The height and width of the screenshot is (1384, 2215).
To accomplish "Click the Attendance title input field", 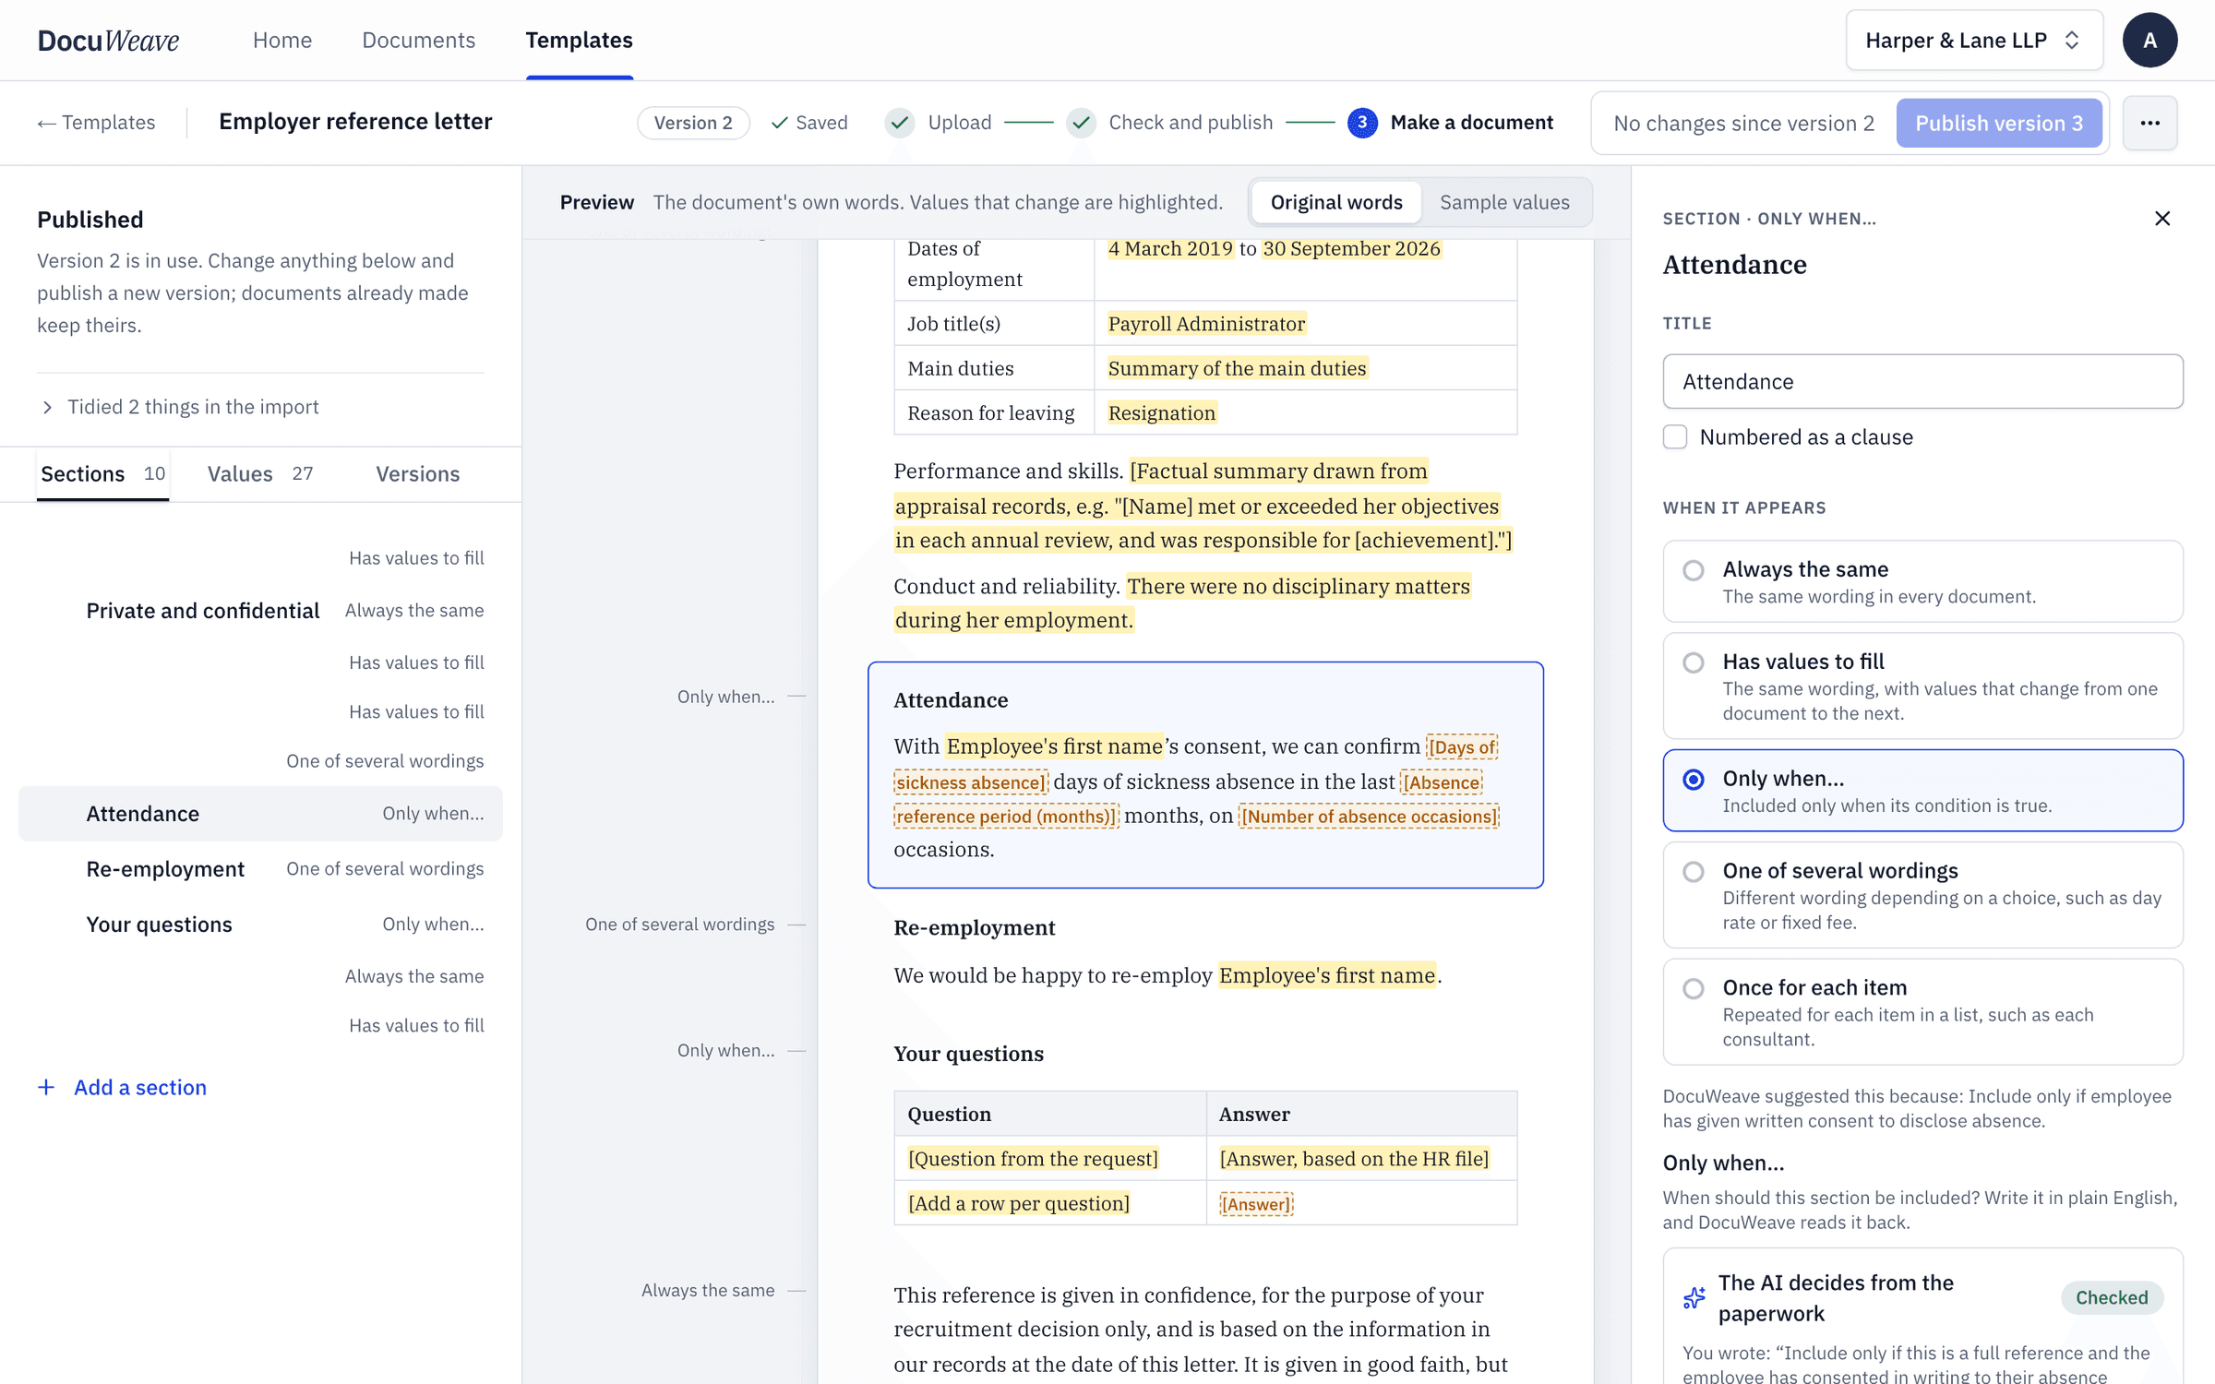I will pyautogui.click(x=1922, y=381).
